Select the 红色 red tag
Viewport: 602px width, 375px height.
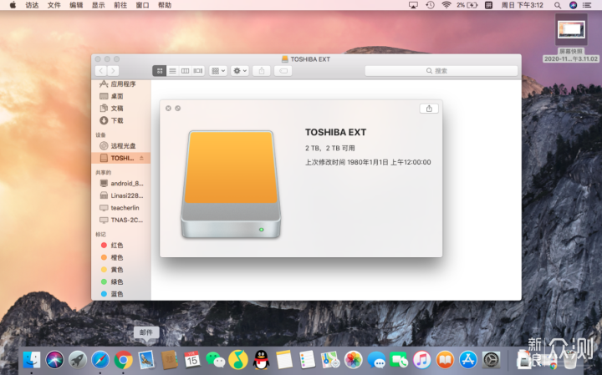(121, 245)
